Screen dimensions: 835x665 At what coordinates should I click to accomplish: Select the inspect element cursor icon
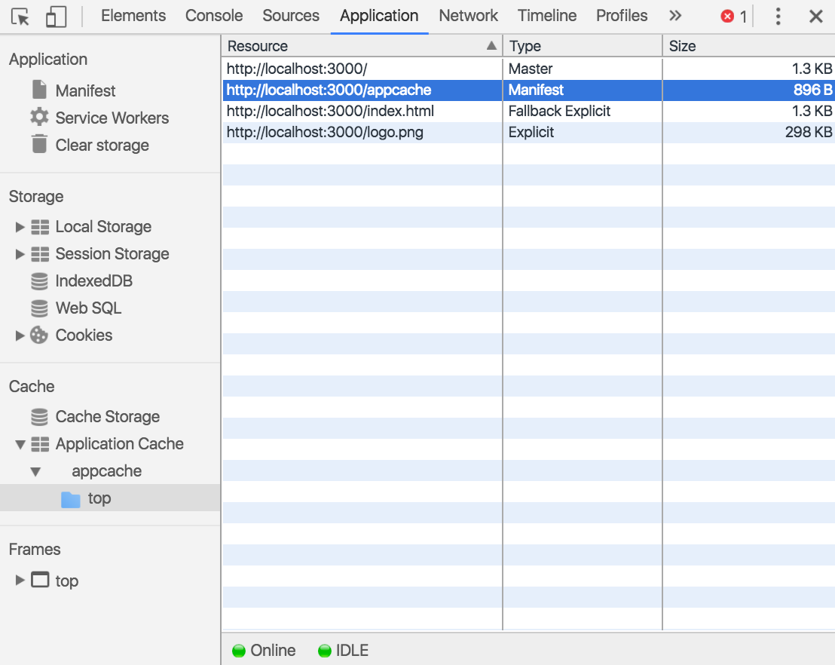coord(21,17)
